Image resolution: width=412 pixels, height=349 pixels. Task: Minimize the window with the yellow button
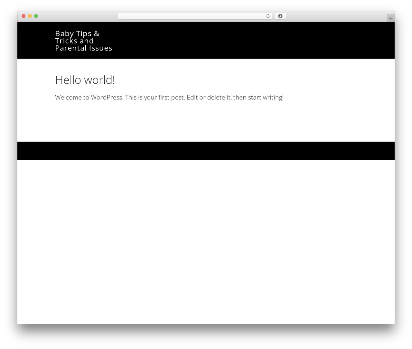click(30, 16)
